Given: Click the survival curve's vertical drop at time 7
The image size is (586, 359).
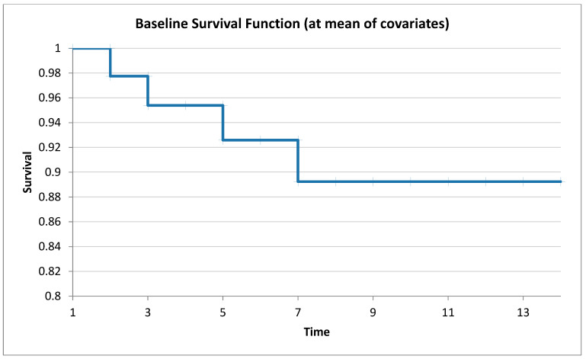Looking at the screenshot, I should [x=298, y=161].
